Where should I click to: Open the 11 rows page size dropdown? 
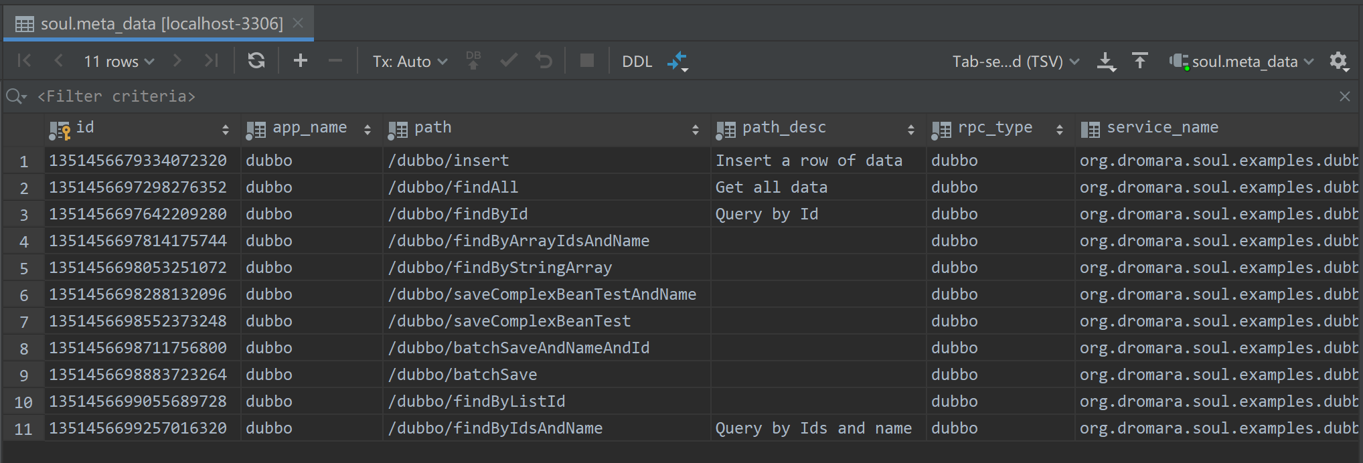[x=118, y=62]
